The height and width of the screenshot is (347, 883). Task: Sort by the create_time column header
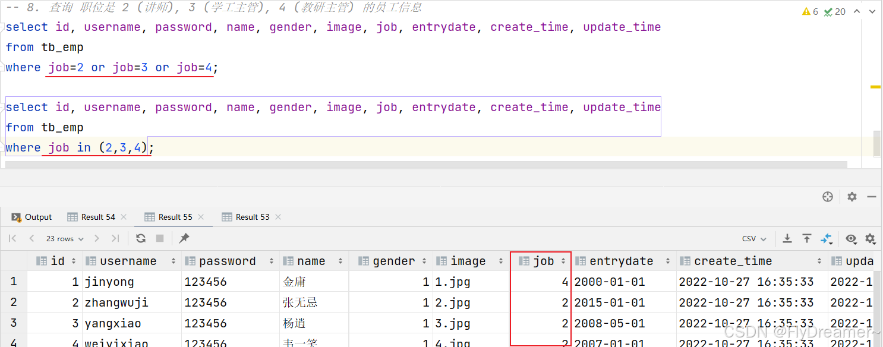[x=752, y=261]
